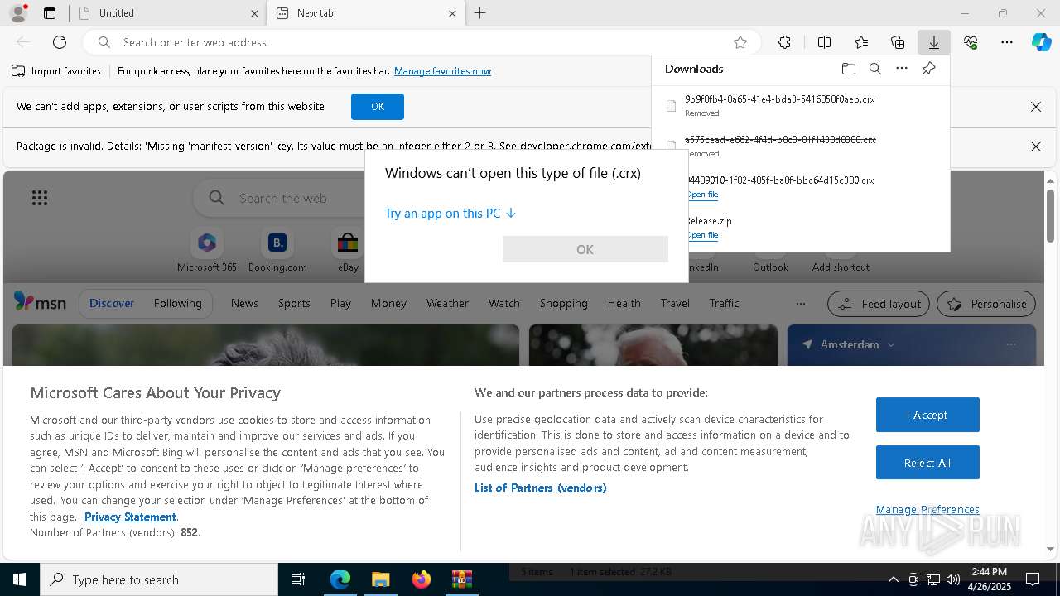
Task: Open weather card options ellipsis
Action: click(1010, 344)
